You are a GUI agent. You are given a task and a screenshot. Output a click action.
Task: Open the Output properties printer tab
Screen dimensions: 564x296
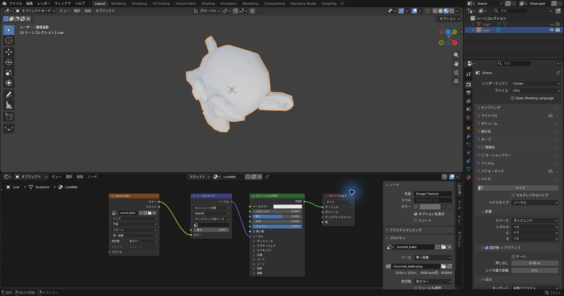[x=469, y=93]
